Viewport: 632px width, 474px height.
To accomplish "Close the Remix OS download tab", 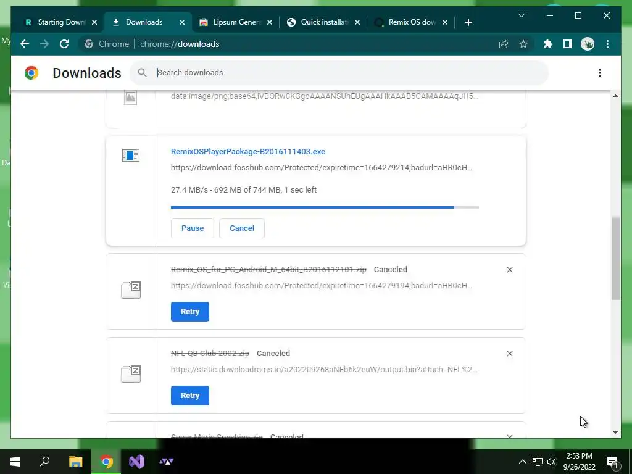I will coord(445,22).
